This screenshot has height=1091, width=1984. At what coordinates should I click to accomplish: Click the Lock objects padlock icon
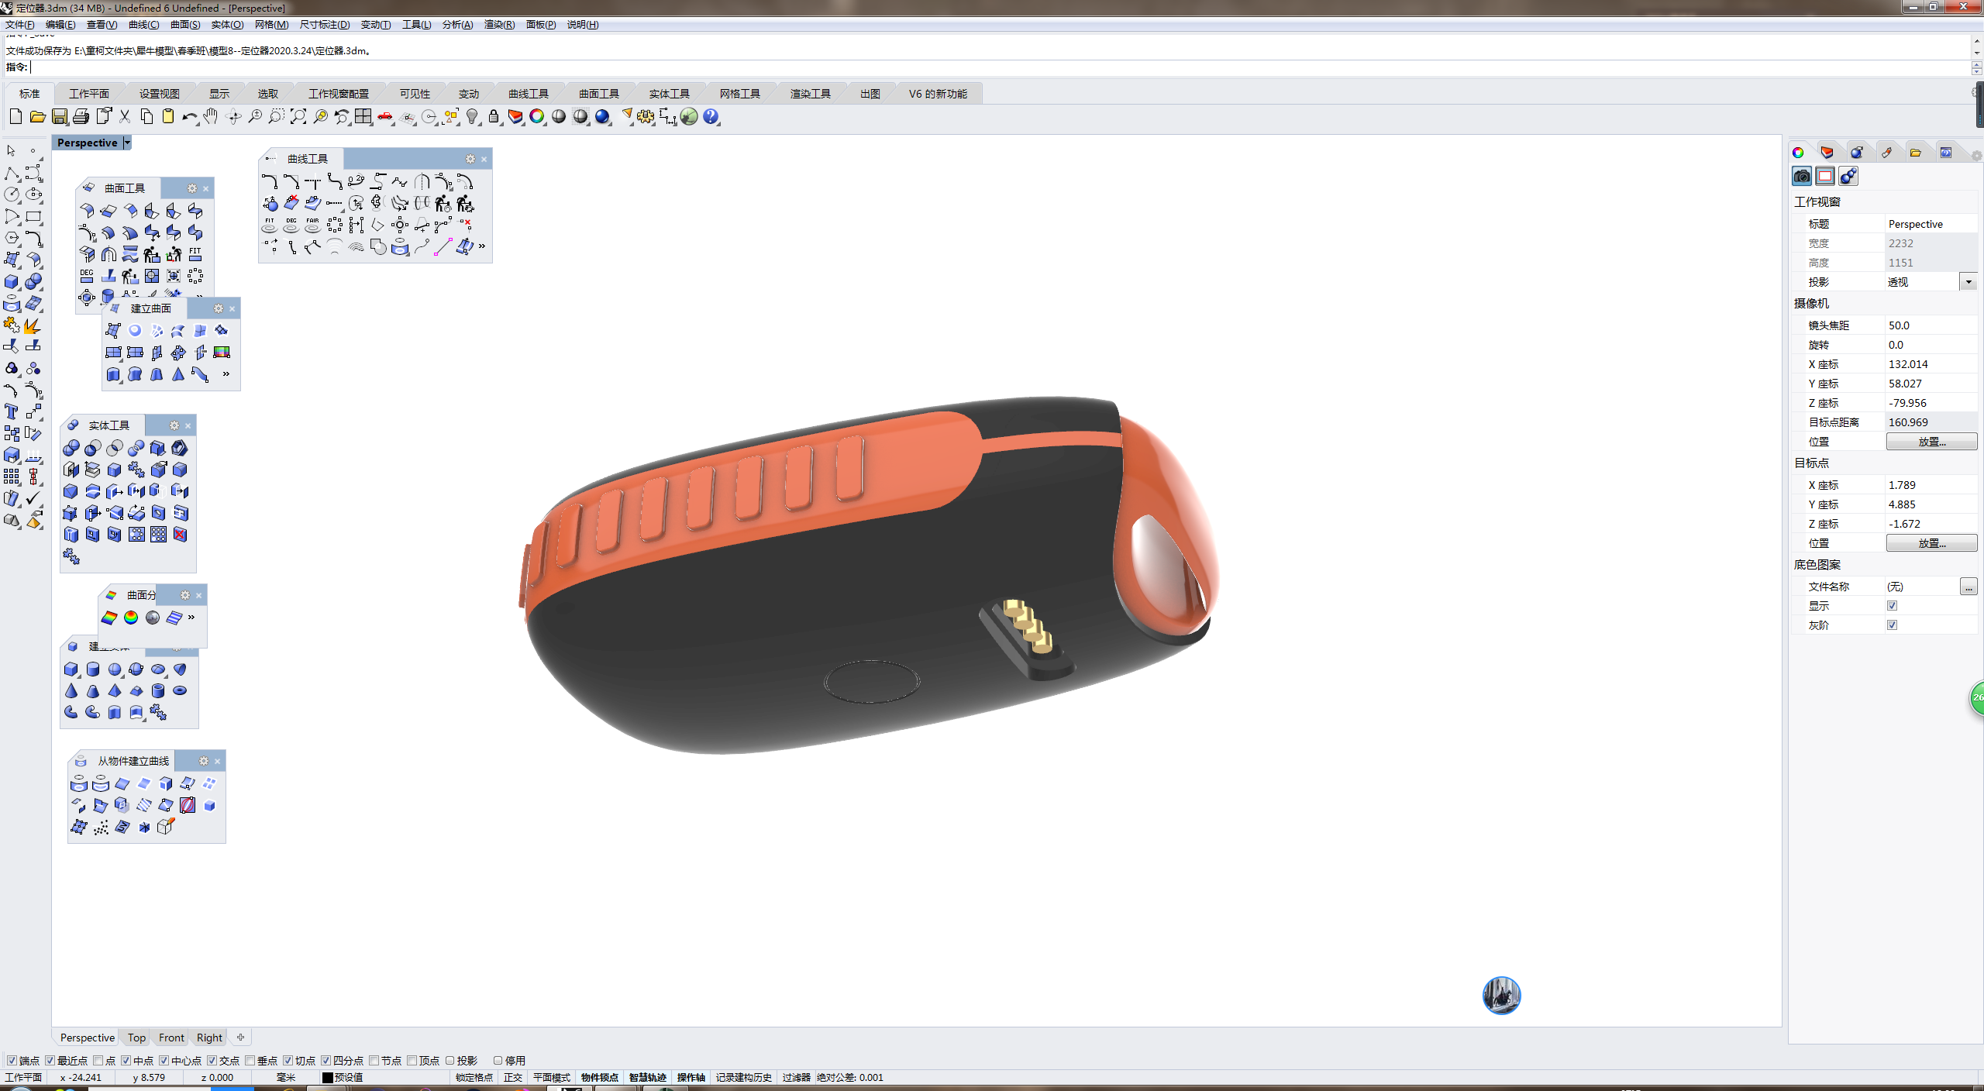(494, 117)
